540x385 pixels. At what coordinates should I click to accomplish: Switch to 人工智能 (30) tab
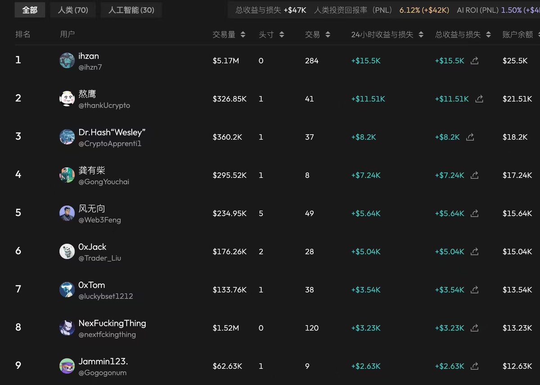[131, 10]
